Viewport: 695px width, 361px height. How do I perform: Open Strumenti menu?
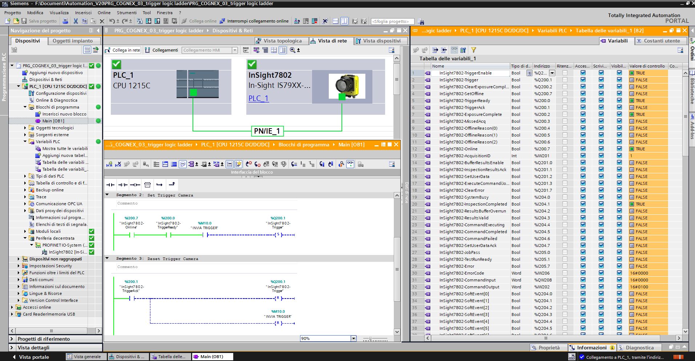(126, 13)
